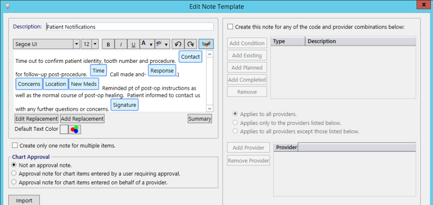Check Create this note for code and provider combinations
Image resolution: width=433 pixels, height=205 pixels.
(x=230, y=27)
